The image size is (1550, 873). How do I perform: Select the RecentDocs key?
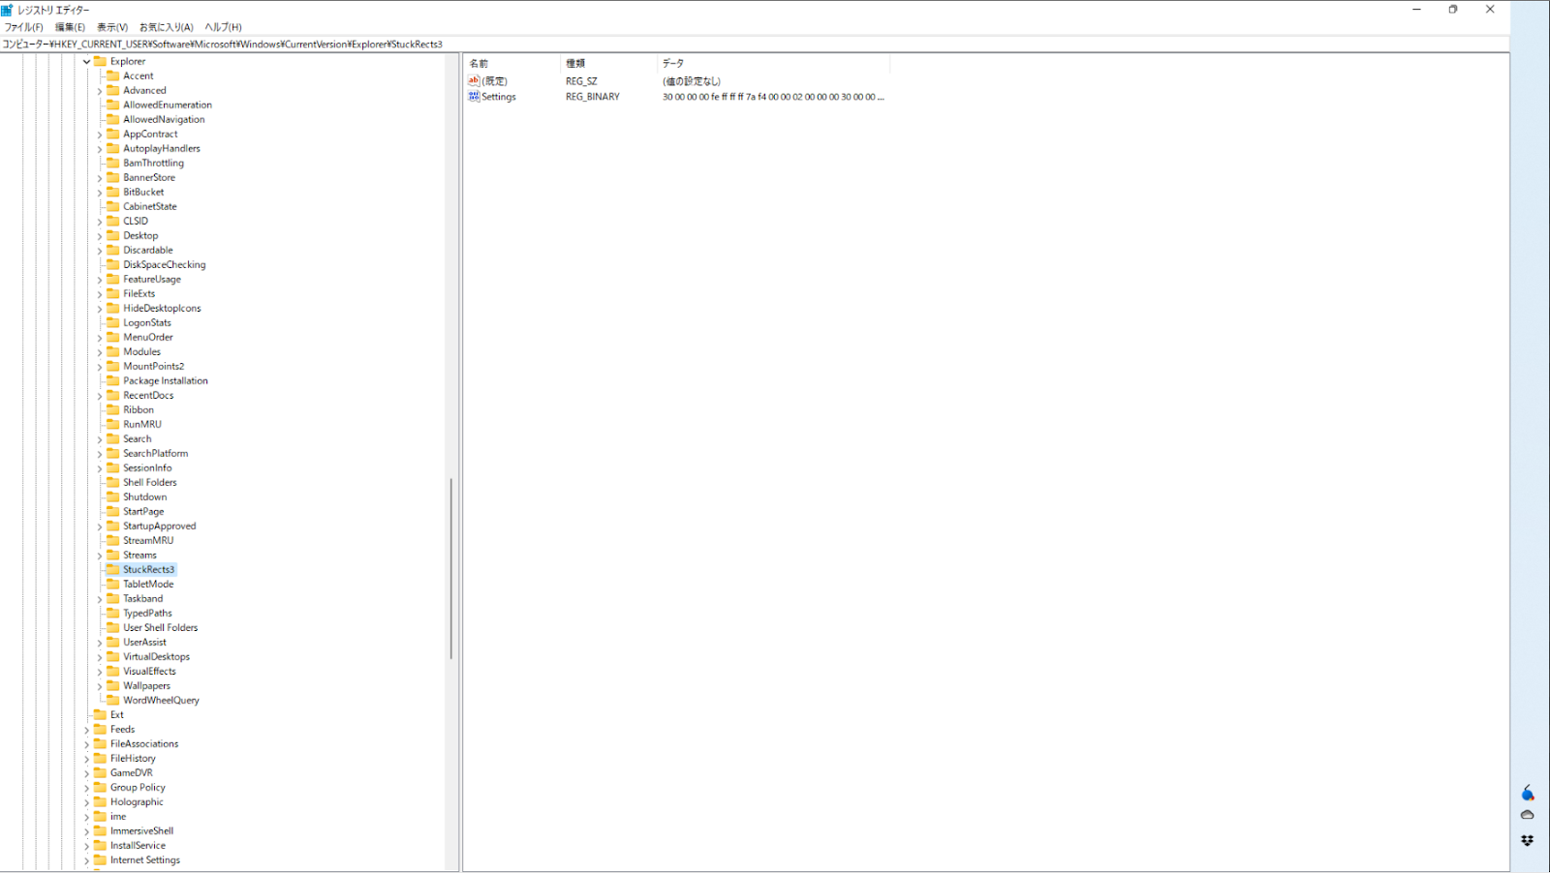148,396
